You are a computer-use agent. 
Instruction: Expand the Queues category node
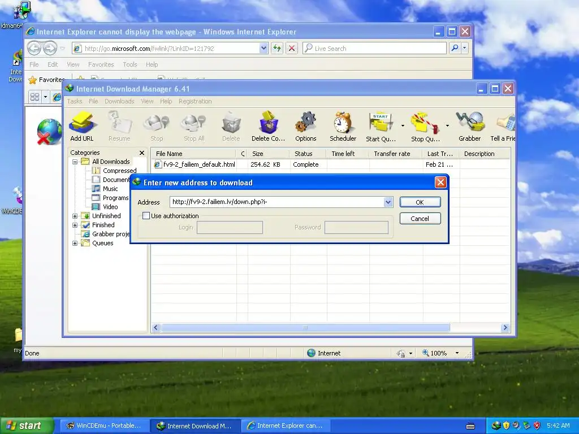(75, 243)
